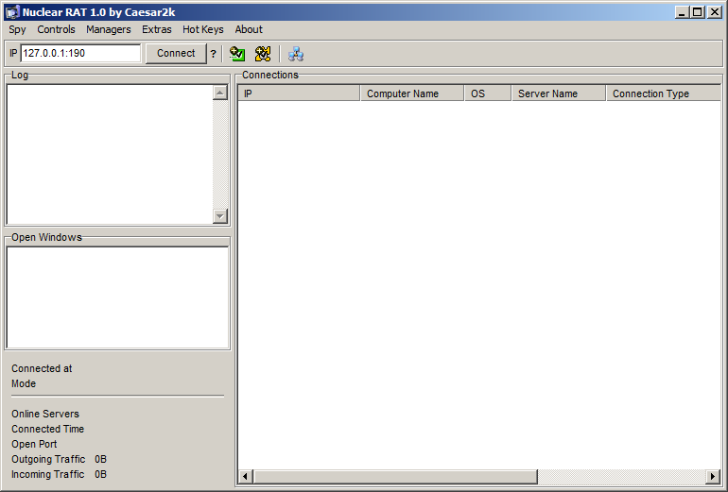Image resolution: width=728 pixels, height=492 pixels.
Task: Click the OS column header
Action: coord(487,93)
